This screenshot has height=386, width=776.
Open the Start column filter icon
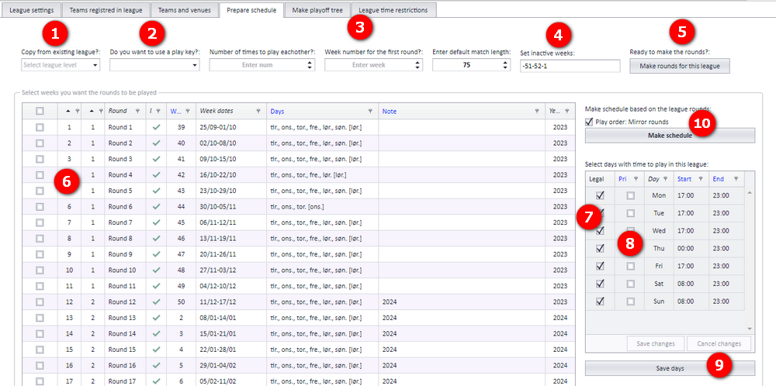701,179
